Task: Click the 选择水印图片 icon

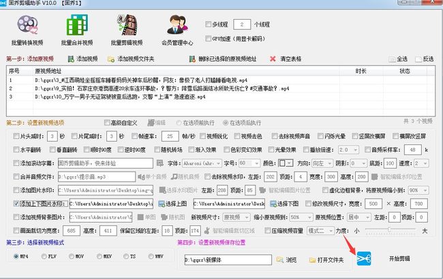Action: tap(162, 190)
